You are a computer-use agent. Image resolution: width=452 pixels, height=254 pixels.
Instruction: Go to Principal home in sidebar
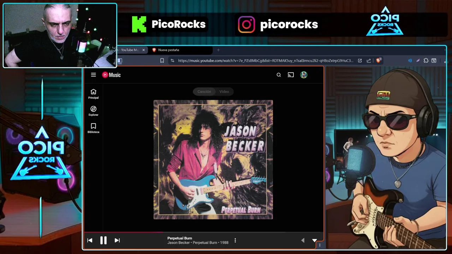pyautogui.click(x=93, y=94)
